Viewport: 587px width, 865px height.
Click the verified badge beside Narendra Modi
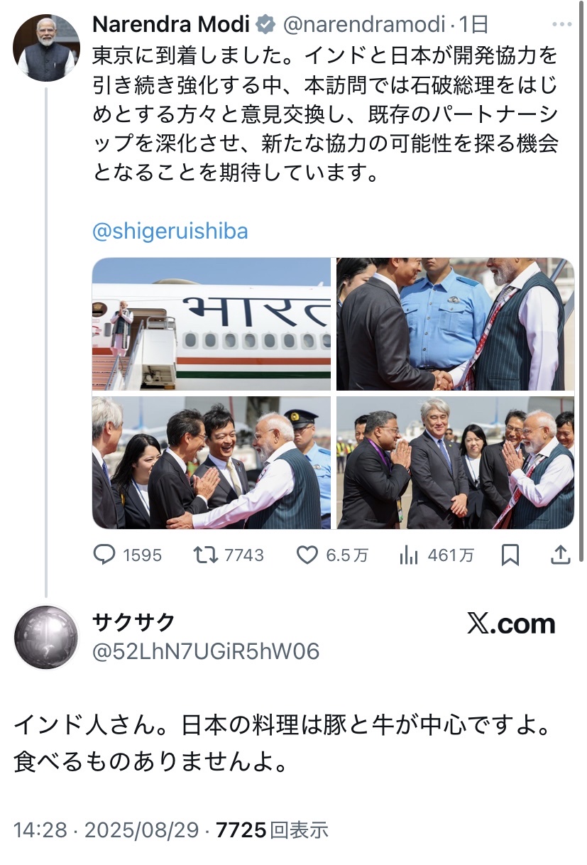click(265, 25)
